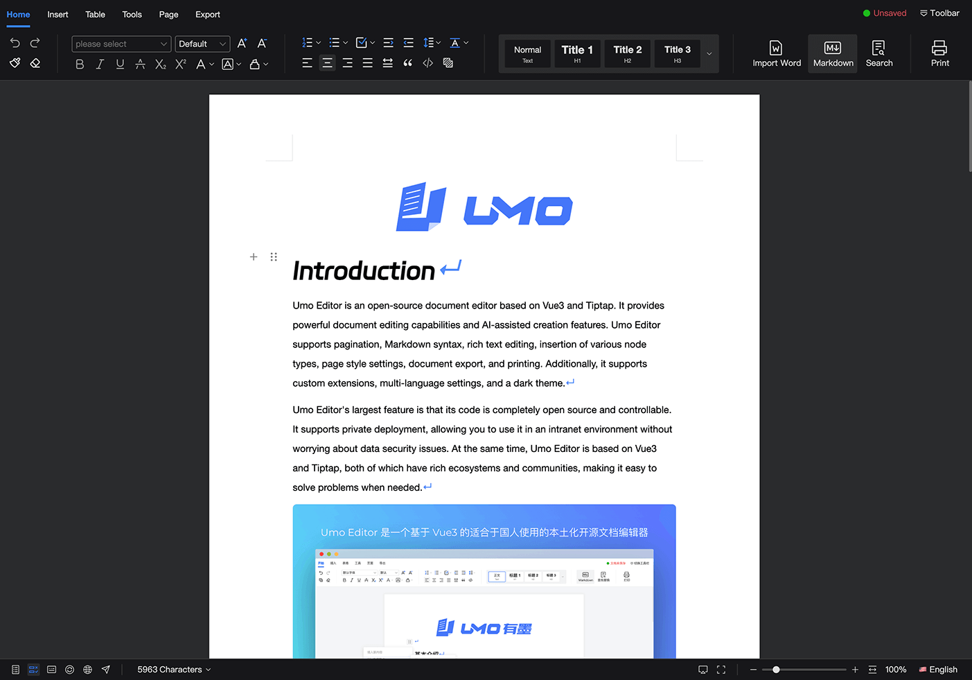Clear formatting with the eraser icon
Image resolution: width=972 pixels, height=680 pixels.
[35, 63]
